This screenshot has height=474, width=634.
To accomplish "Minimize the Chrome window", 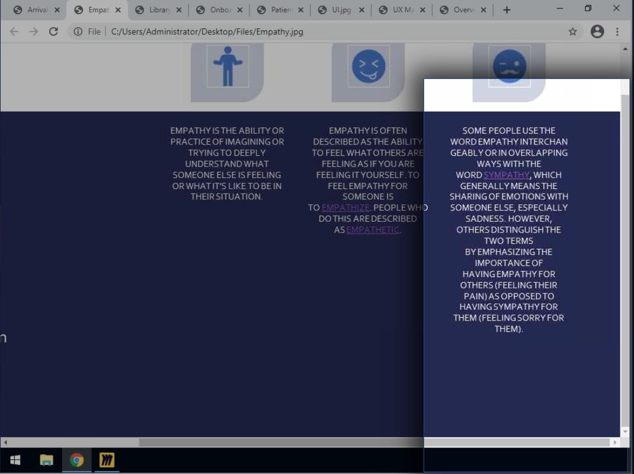I will (560, 8).
